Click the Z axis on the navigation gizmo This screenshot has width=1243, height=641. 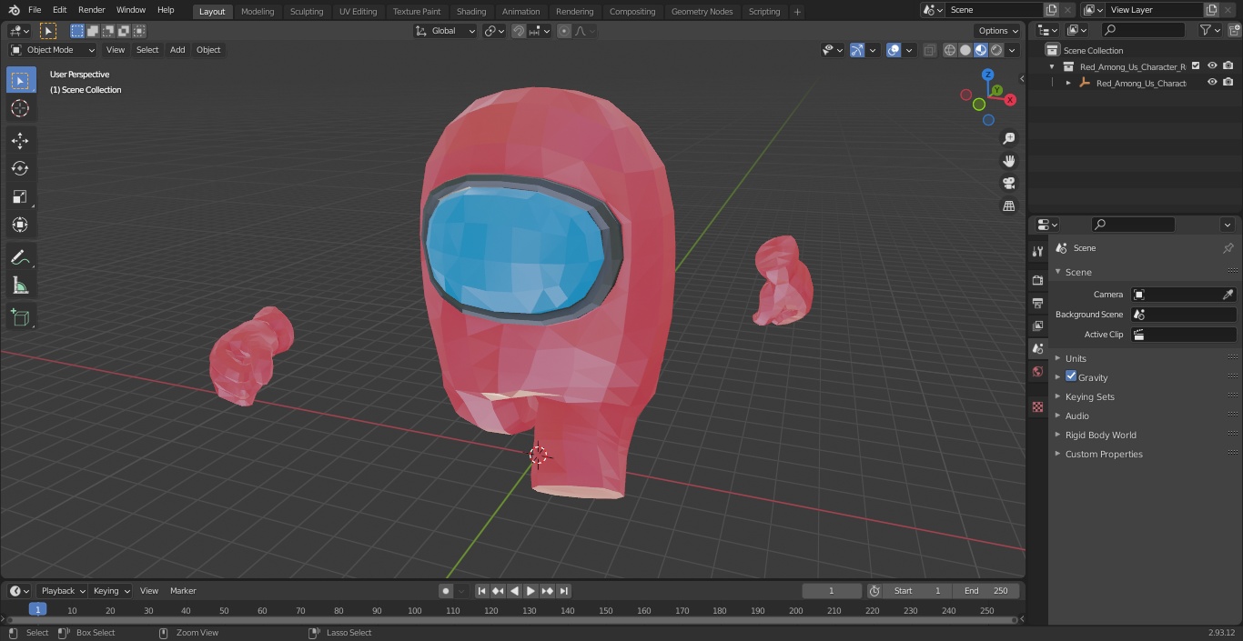[x=987, y=75]
